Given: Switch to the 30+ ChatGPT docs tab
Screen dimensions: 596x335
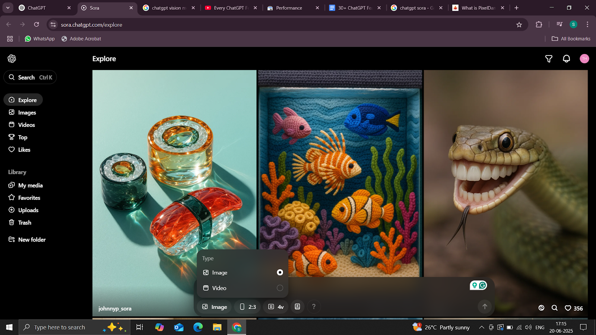Looking at the screenshot, I should (x=355, y=8).
